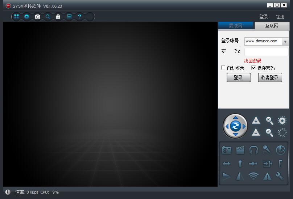The width and height of the screenshot is (293, 199).
Task: Mirror image horizontally with mirror icon
Action: pos(240,176)
